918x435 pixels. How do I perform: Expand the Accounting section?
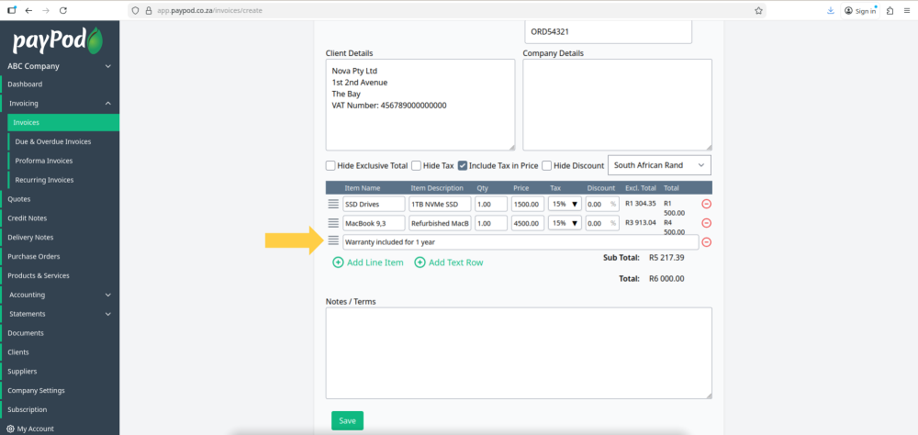click(x=61, y=295)
